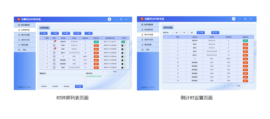Select the 倒计时设置 tab in right window
This screenshot has width=270, height=119.
(x=168, y=27)
